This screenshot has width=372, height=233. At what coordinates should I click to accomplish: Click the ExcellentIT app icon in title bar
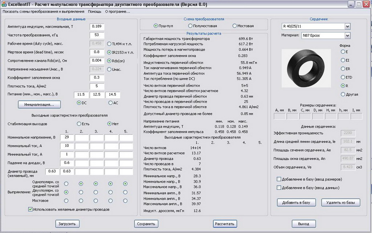pos(4,4)
